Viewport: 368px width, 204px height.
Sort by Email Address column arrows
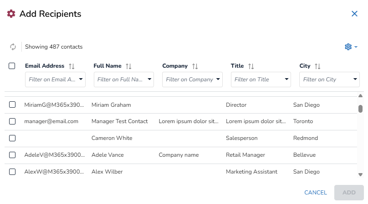(x=72, y=66)
